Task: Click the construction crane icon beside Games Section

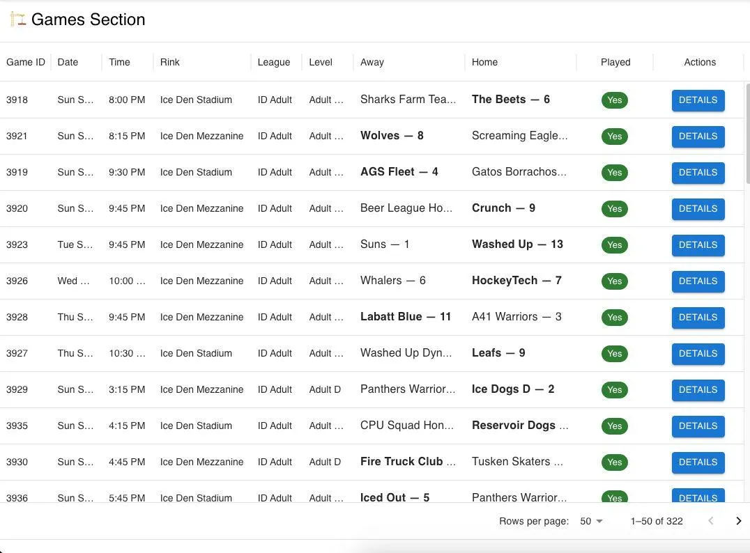Action: click(18, 20)
